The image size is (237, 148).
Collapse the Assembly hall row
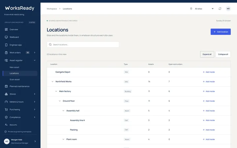coord(63,111)
